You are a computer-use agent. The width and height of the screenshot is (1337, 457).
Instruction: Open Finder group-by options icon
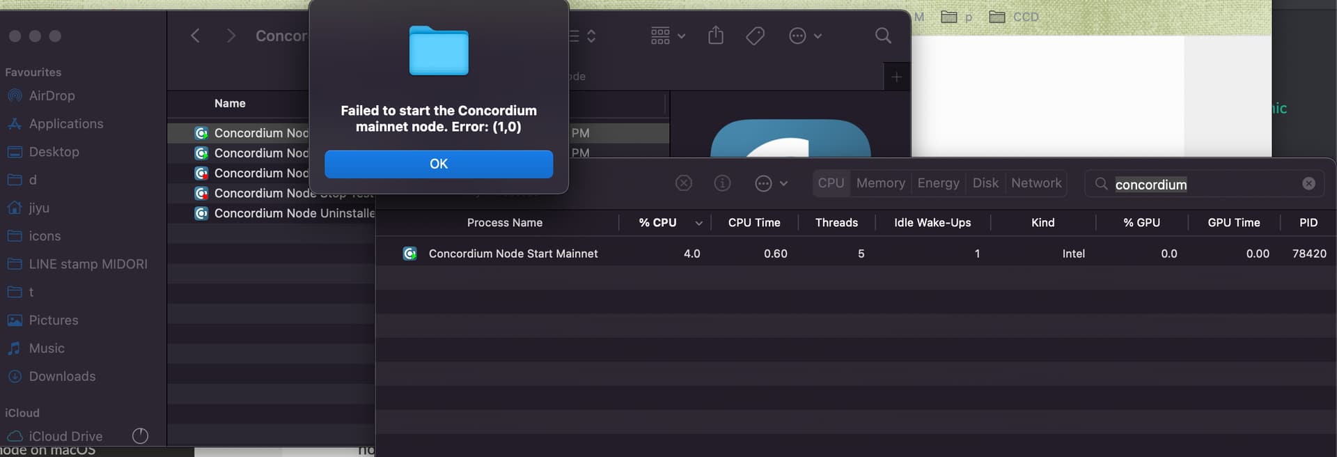(668, 36)
